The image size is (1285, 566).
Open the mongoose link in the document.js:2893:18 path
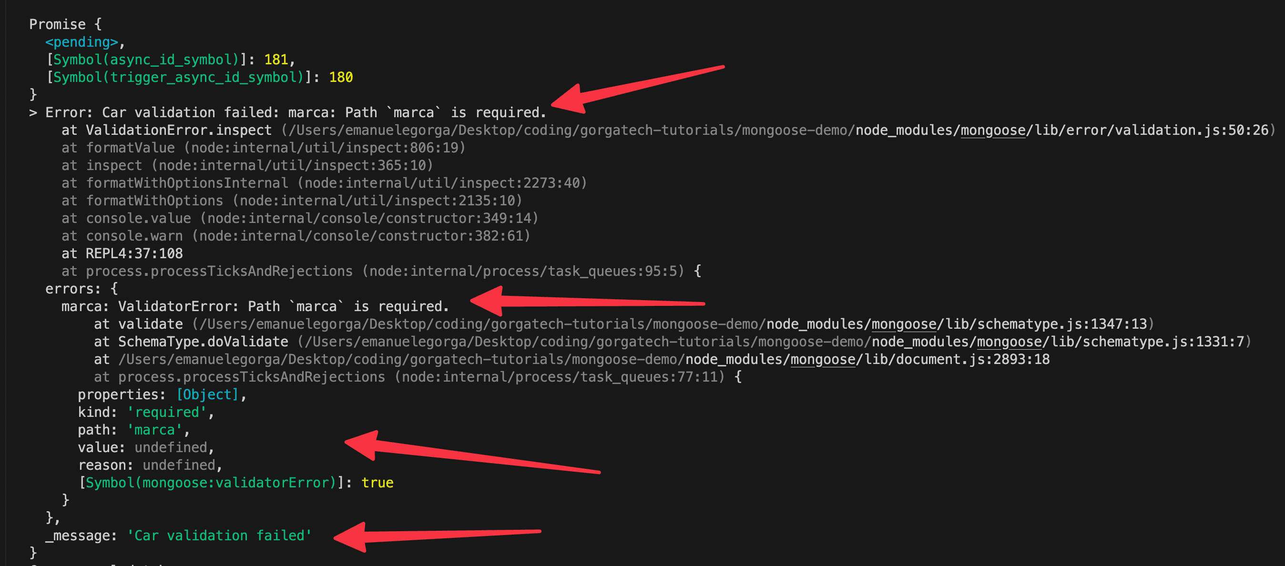pos(823,359)
